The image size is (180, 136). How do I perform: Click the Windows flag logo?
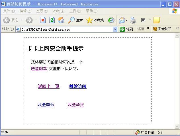pyautogui.click(x=175, y=11)
